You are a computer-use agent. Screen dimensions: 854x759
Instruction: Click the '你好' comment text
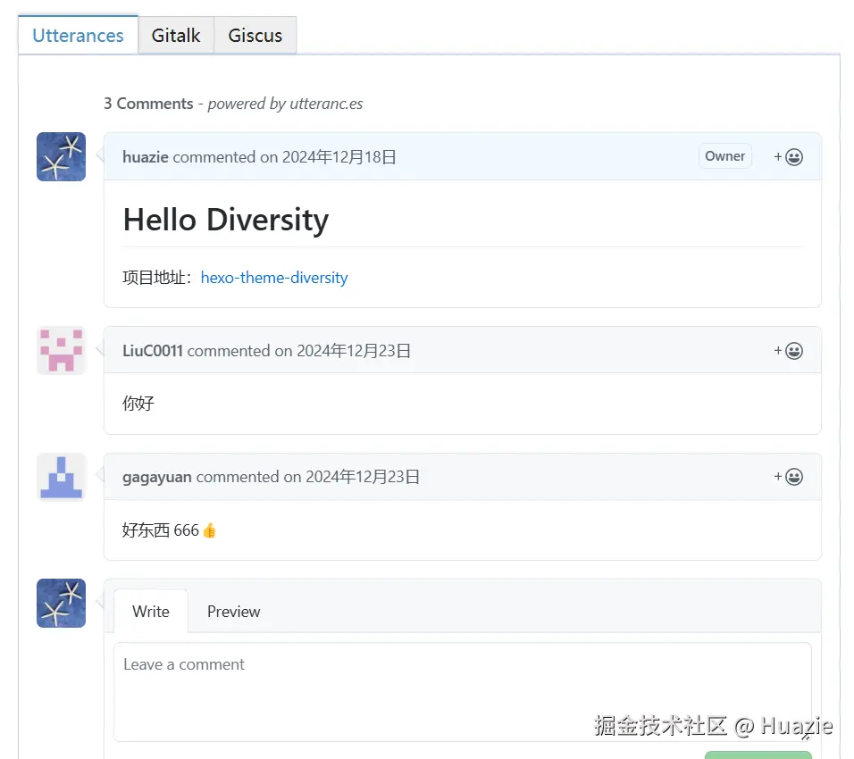pos(138,404)
